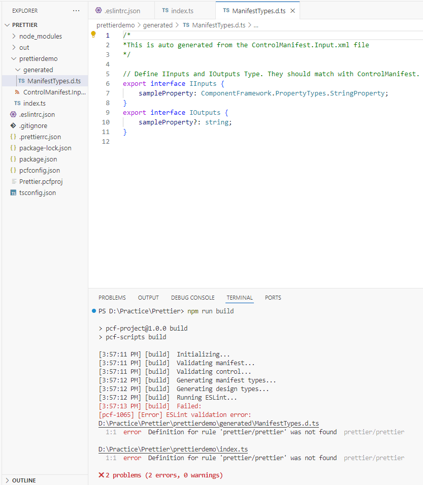Open the ManifestTypes.d.ts error path link in terminal
The image size is (423, 485).
click(208, 424)
